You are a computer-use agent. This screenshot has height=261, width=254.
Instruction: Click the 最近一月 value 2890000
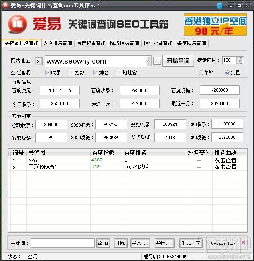[x=219, y=103]
